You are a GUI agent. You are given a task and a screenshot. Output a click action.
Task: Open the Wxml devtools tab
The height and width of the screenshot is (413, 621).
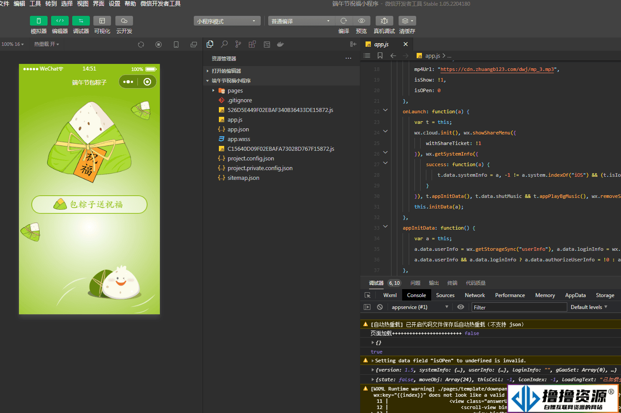390,295
